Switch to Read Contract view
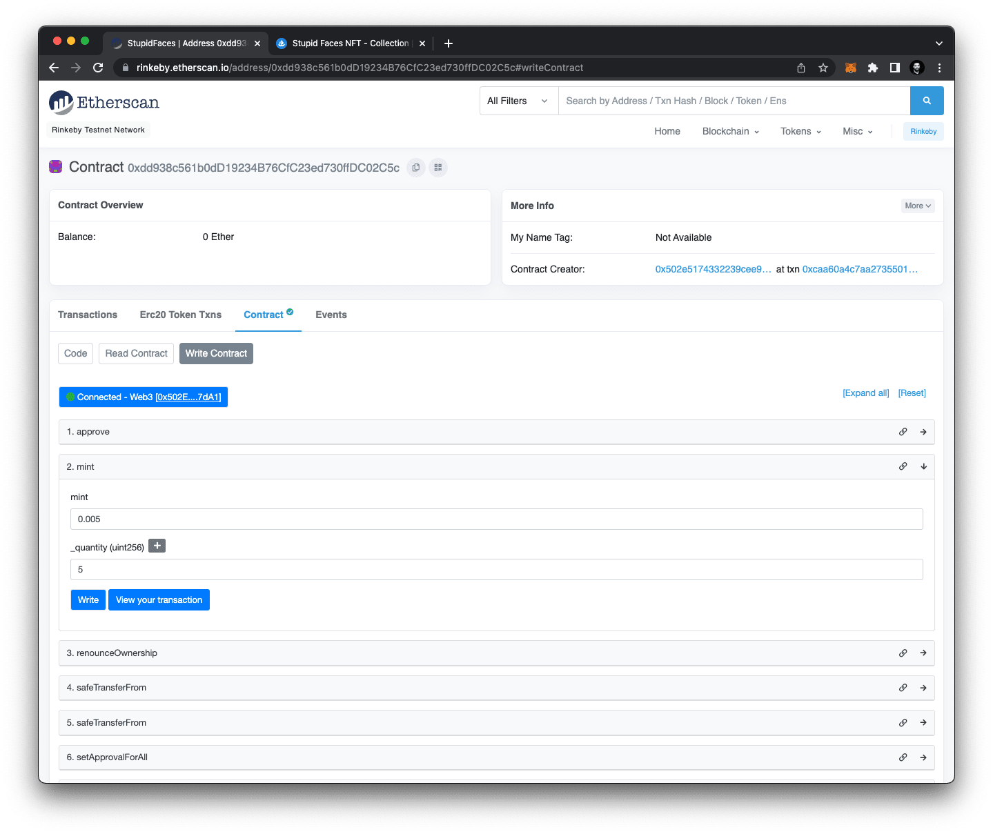Viewport: 993px width, 834px height. point(136,353)
